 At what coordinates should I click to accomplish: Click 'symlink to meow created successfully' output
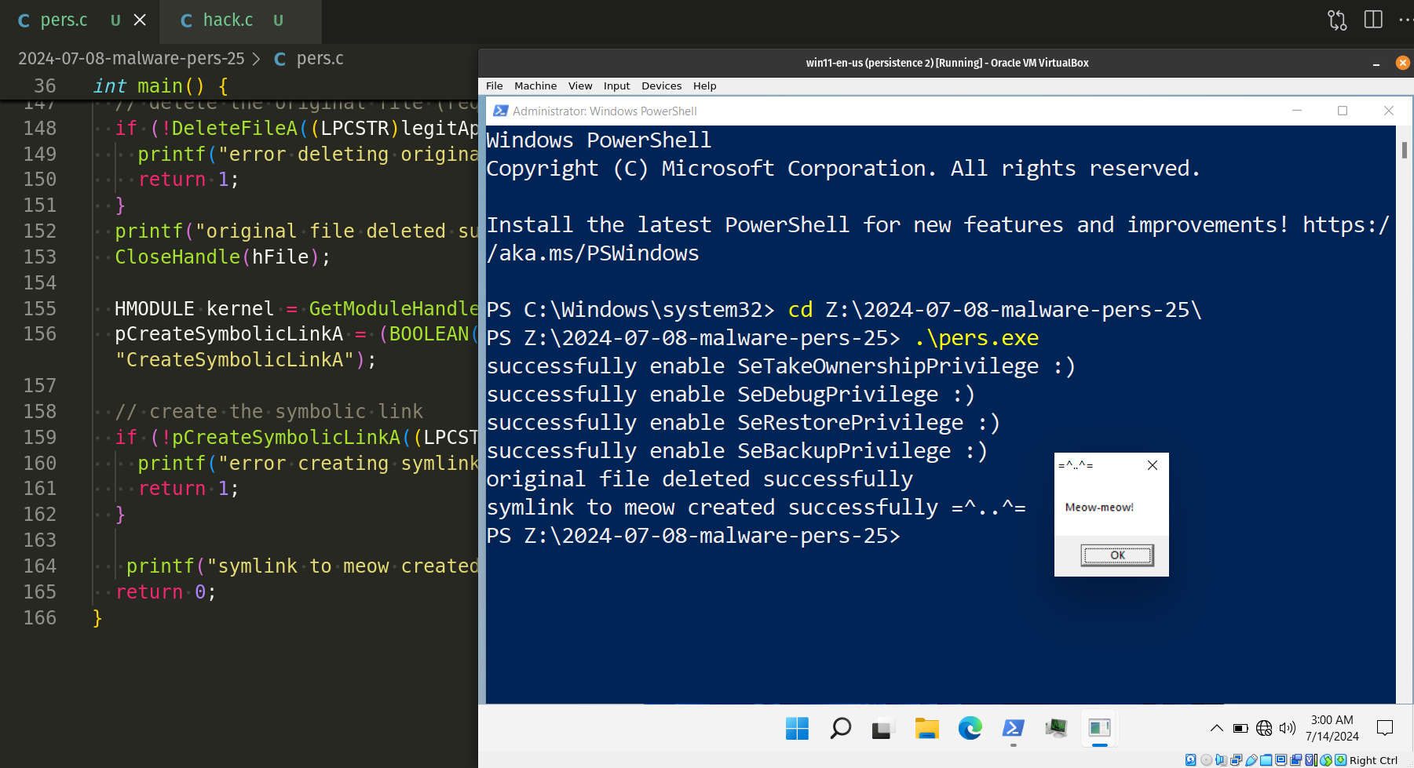pos(712,508)
